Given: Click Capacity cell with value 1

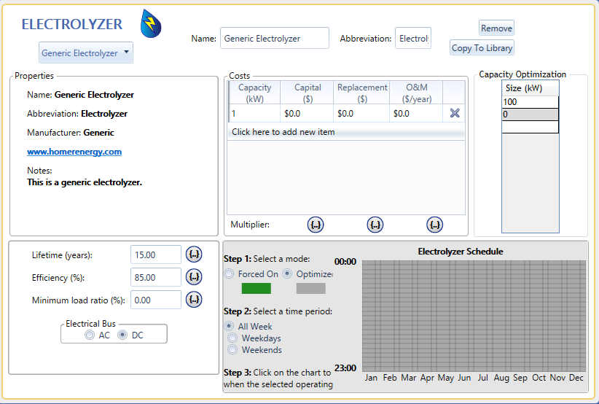Looking at the screenshot, I should 255,114.
